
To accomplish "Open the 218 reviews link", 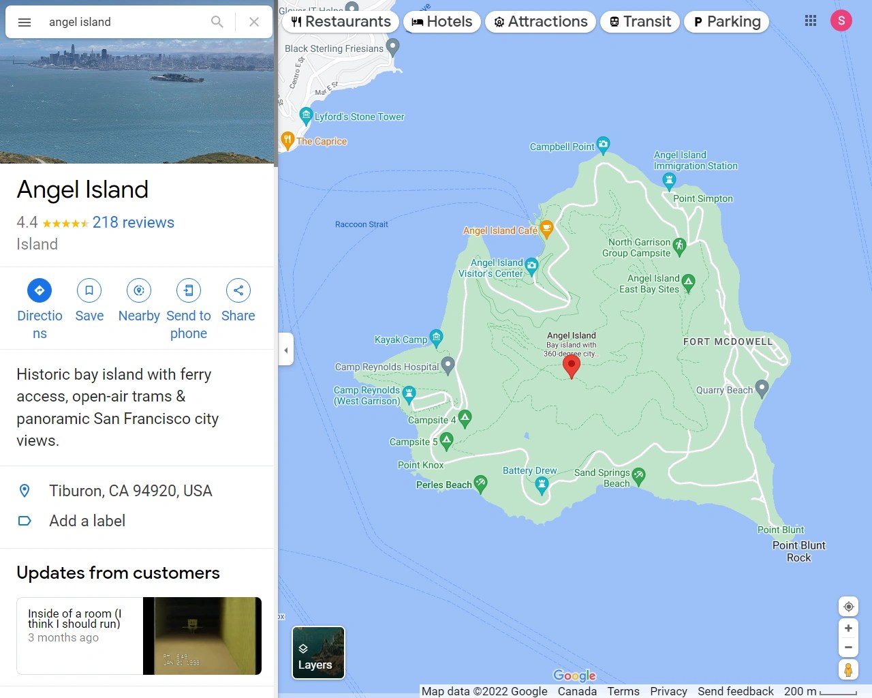I will pyautogui.click(x=134, y=222).
